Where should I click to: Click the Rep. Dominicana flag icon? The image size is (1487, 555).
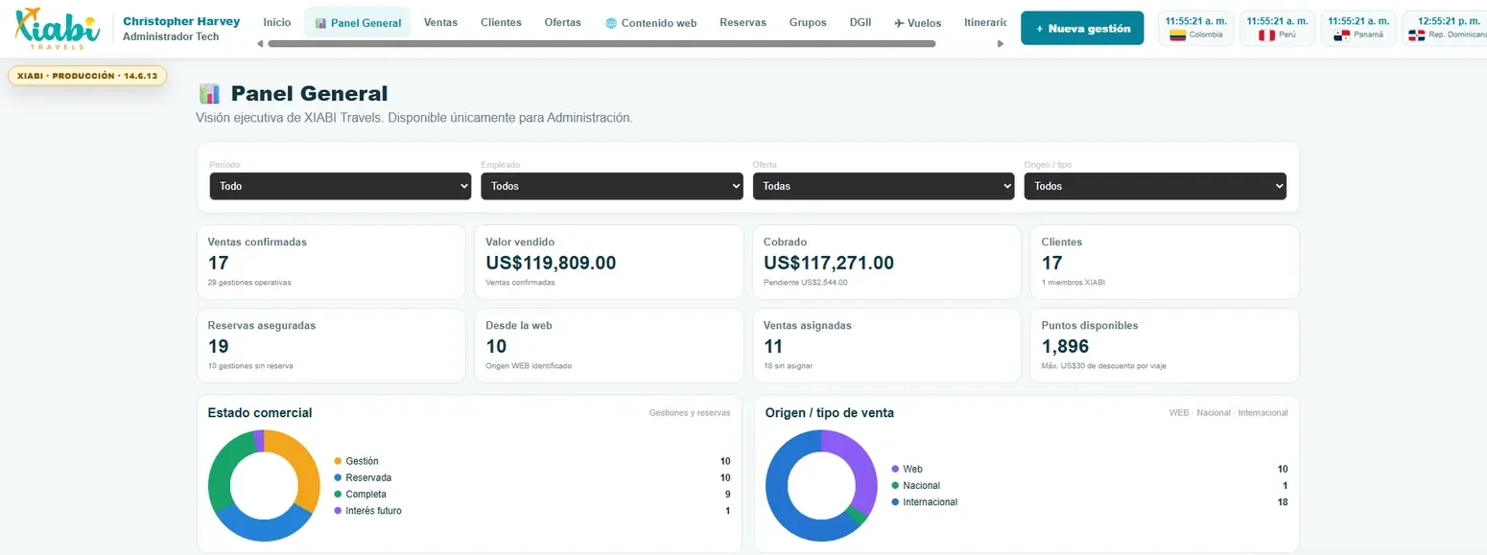coord(1416,35)
